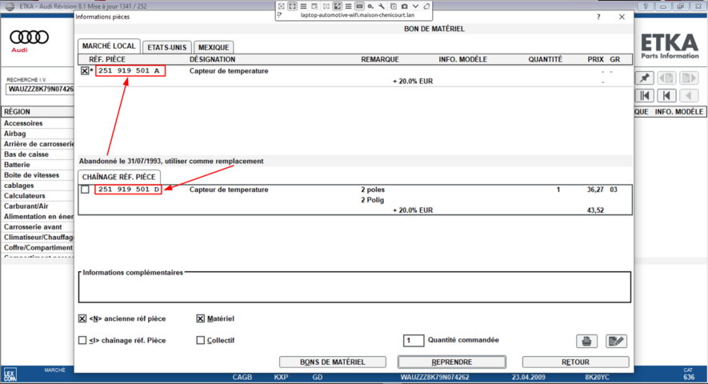Click the printer icon button
The width and height of the screenshot is (708, 384).
[x=586, y=341]
